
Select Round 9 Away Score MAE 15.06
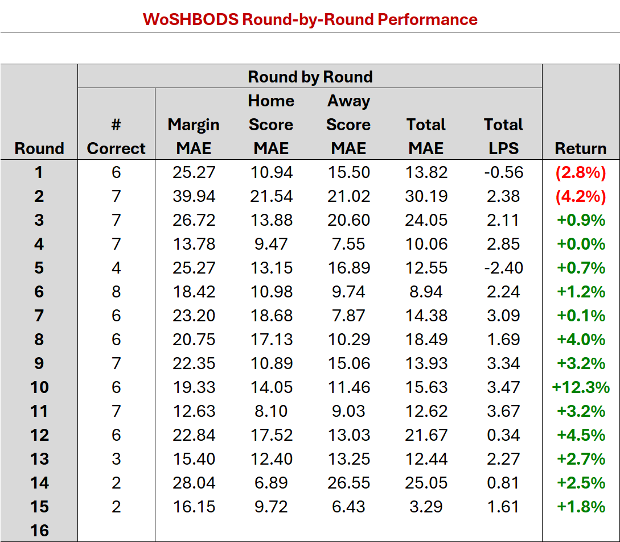point(349,363)
